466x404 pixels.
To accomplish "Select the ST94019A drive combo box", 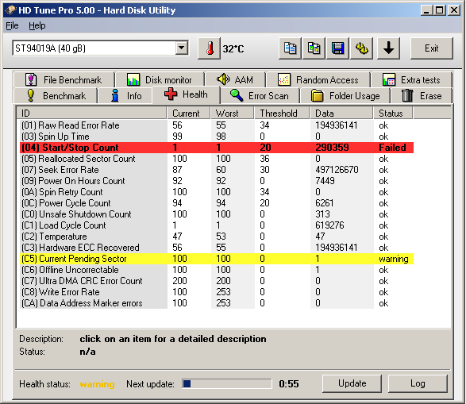I will pyautogui.click(x=101, y=48).
